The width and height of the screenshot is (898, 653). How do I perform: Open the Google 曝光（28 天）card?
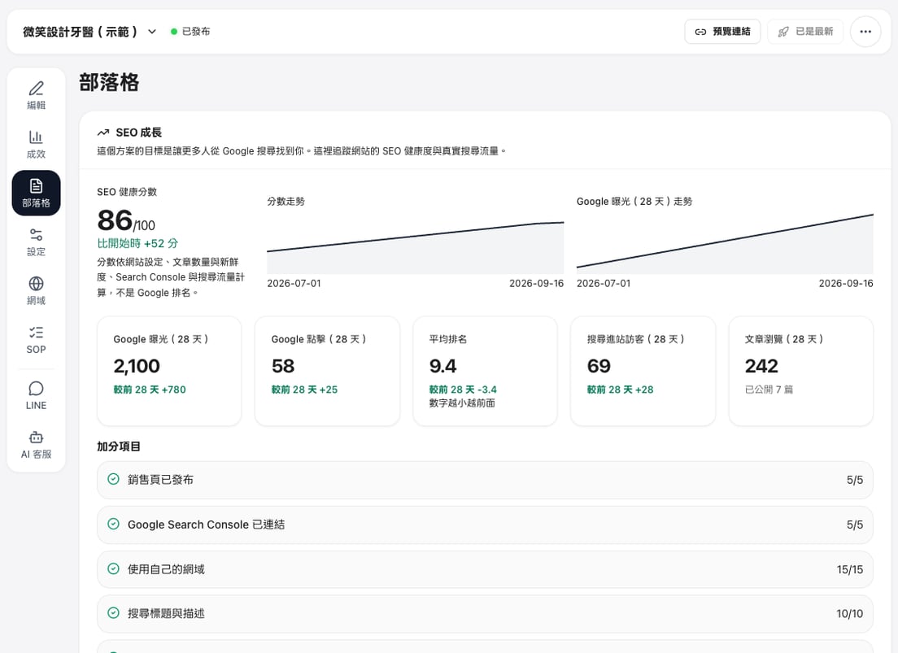169,371
